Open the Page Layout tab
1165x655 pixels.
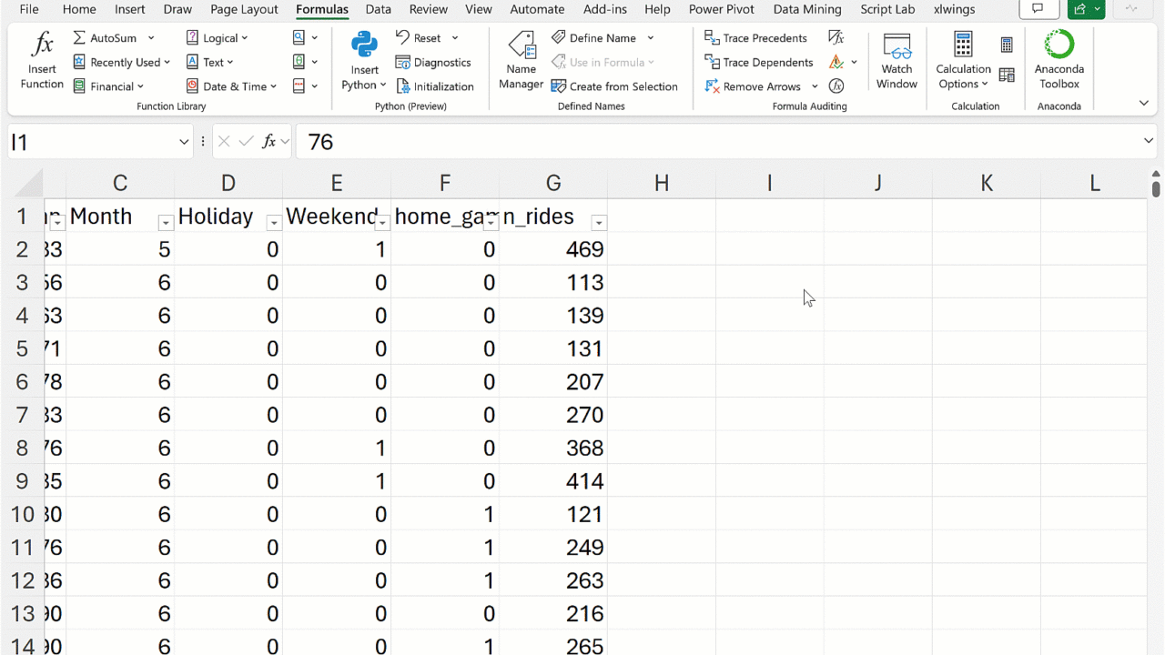coord(244,9)
